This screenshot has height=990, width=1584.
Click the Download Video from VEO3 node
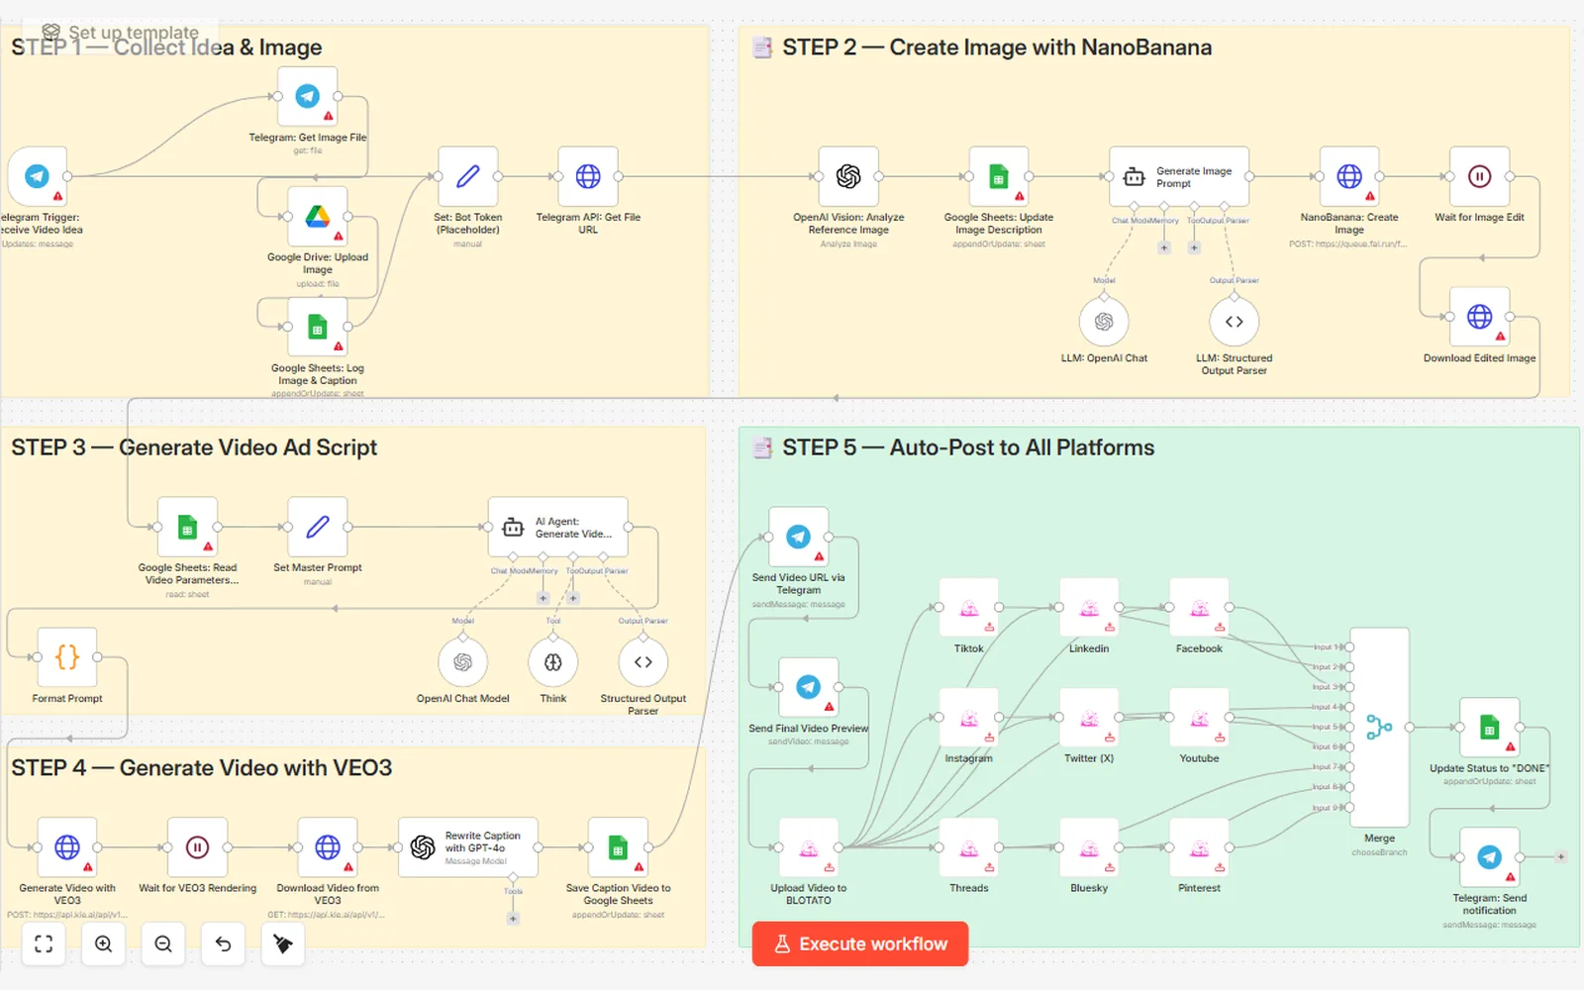[x=328, y=847]
